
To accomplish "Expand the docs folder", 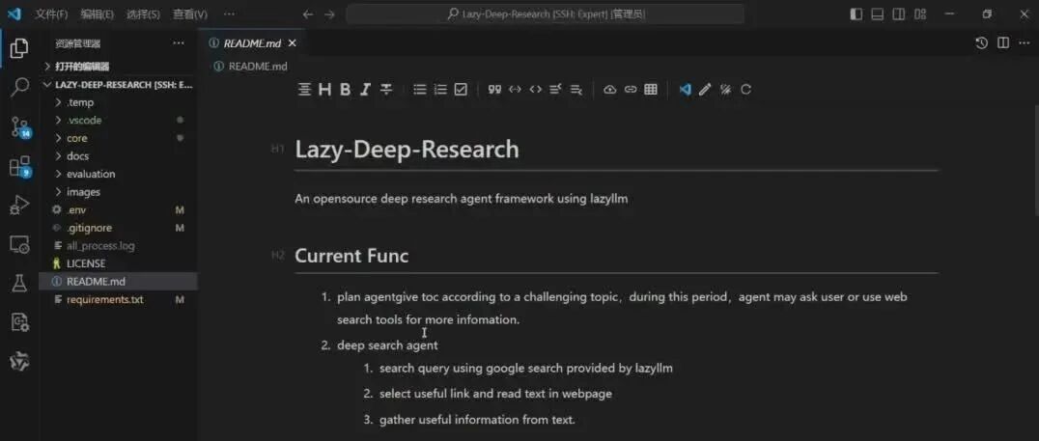I will (118, 156).
